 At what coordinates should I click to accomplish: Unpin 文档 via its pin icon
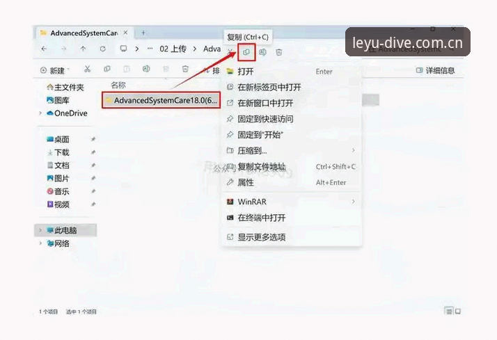click(x=93, y=165)
